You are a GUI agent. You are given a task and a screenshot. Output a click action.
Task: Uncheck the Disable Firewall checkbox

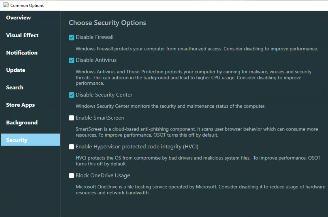coord(72,38)
